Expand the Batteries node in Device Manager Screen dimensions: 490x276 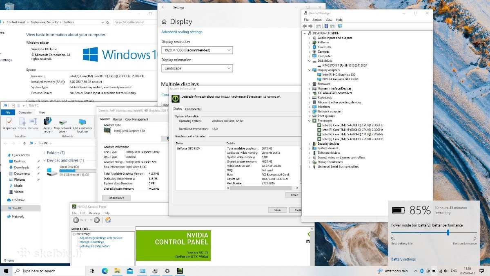tap(310, 42)
